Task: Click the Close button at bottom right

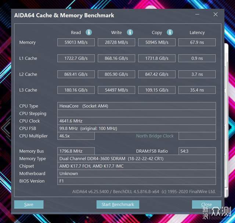Action: point(206,204)
